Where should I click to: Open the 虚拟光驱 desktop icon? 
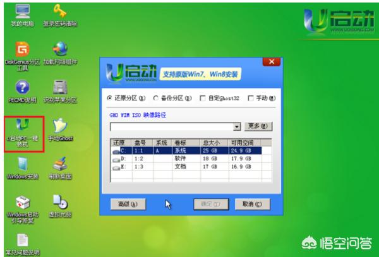59,203
